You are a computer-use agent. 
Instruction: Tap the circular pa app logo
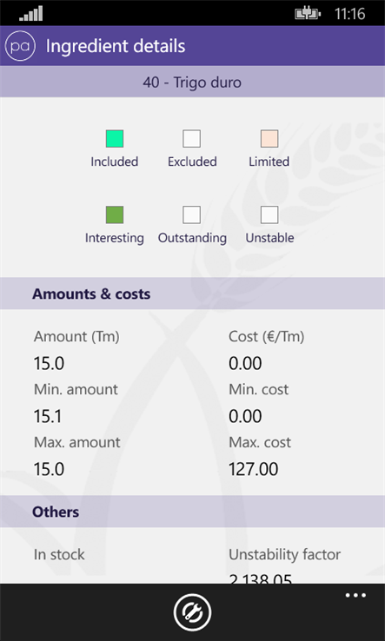pyautogui.click(x=20, y=46)
